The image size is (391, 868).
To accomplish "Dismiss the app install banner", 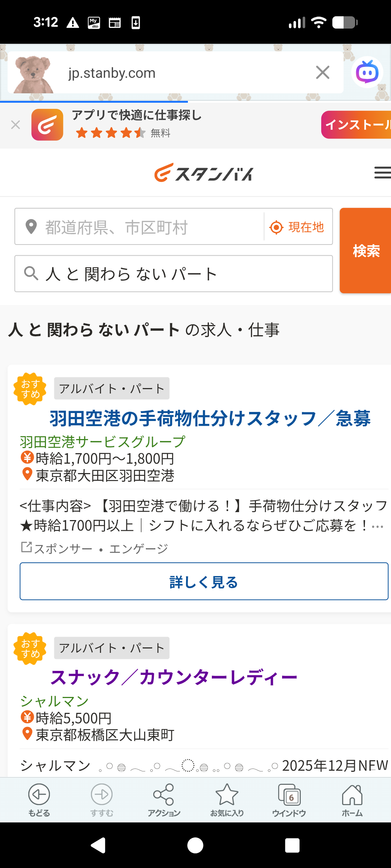I will 16,125.
